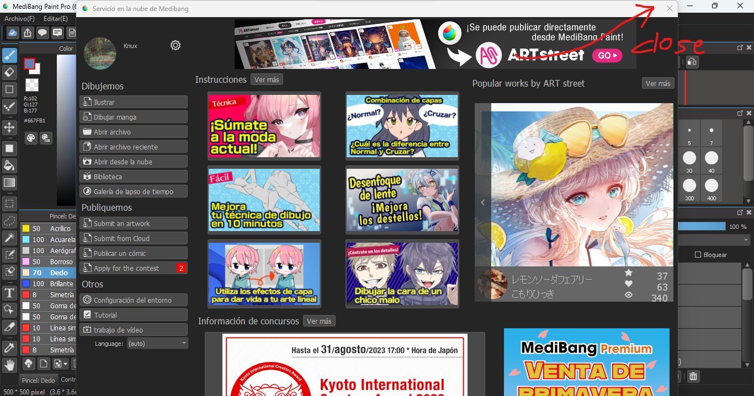This screenshot has width=754, height=396.
Task: Select brush size 300 preset
Action: pos(689,188)
